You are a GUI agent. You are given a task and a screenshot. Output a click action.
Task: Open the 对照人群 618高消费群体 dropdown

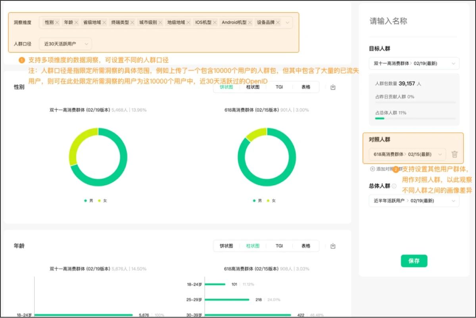click(x=407, y=154)
